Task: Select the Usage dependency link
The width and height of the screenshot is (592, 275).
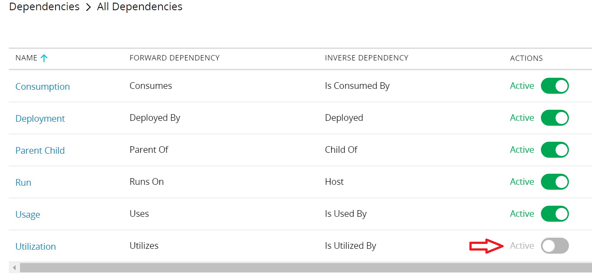Action: pyautogui.click(x=28, y=215)
